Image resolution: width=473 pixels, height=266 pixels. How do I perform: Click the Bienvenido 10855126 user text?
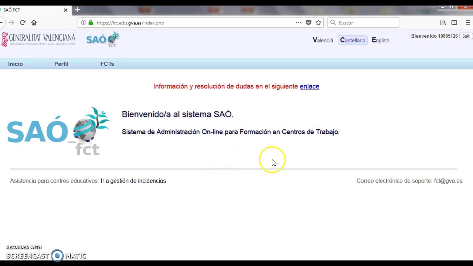pyautogui.click(x=435, y=36)
